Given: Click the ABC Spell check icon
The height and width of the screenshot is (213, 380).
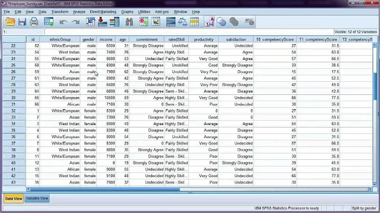Looking at the screenshot, I should [x=249, y=22].
